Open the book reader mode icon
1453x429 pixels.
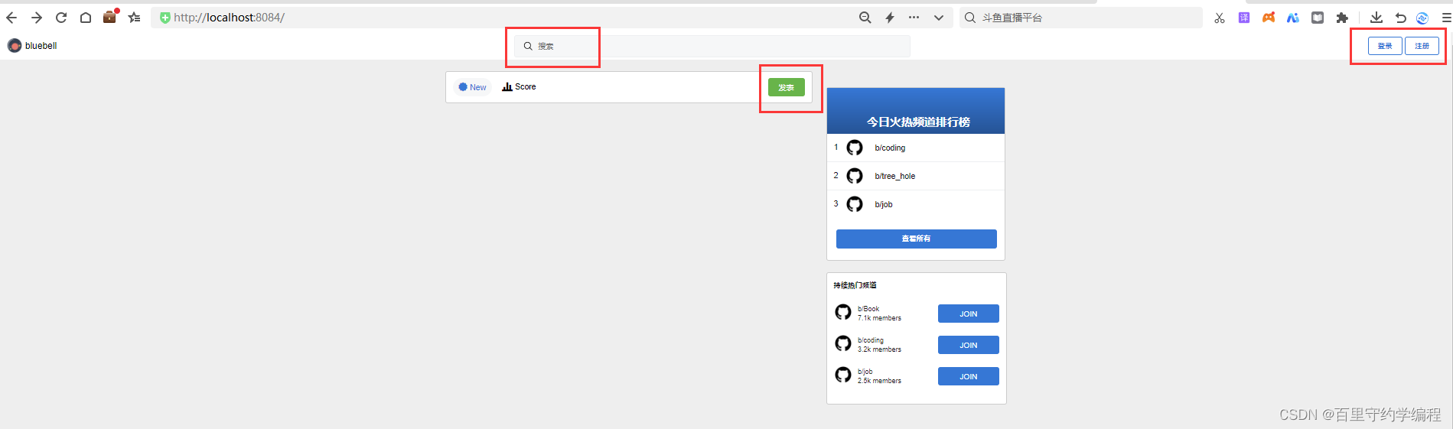coord(1318,18)
